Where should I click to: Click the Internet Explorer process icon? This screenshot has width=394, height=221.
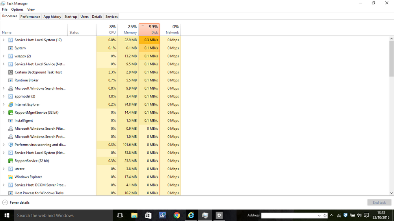[x=11, y=104]
